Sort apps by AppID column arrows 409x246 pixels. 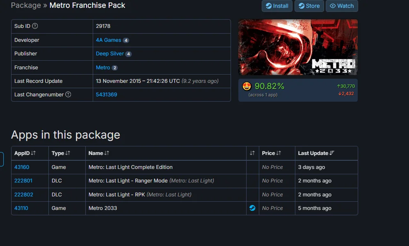33,153
